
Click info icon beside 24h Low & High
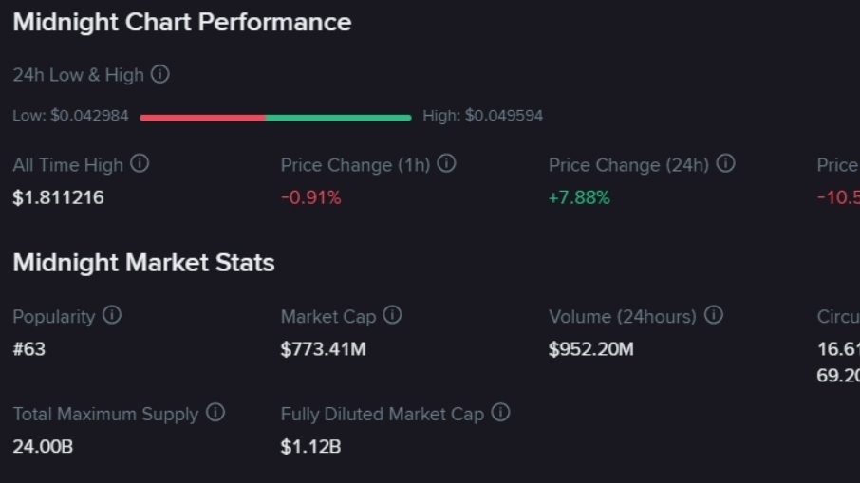coord(160,74)
